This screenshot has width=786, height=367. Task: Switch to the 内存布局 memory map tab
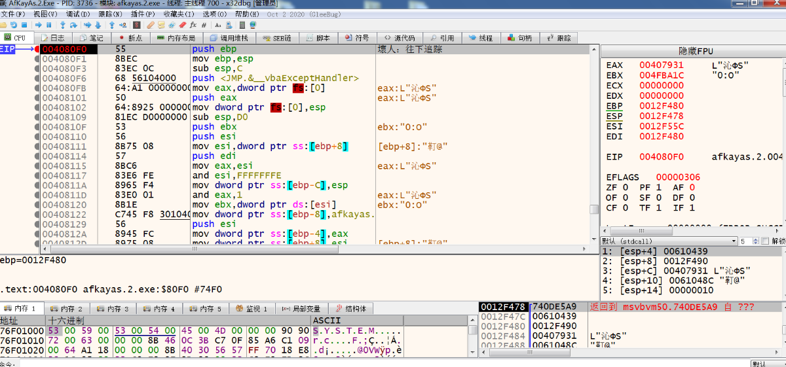click(x=176, y=38)
